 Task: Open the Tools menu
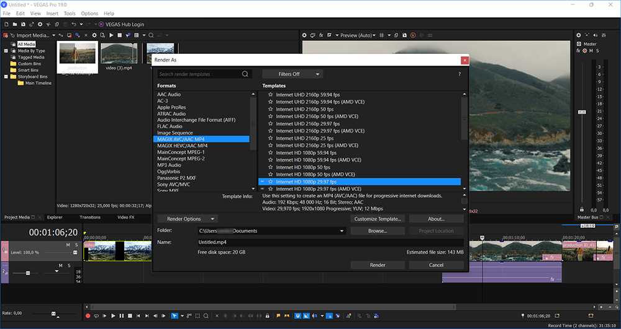pyautogui.click(x=70, y=13)
